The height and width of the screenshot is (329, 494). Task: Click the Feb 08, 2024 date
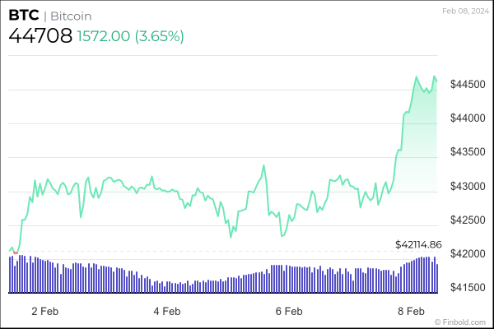tap(464, 11)
